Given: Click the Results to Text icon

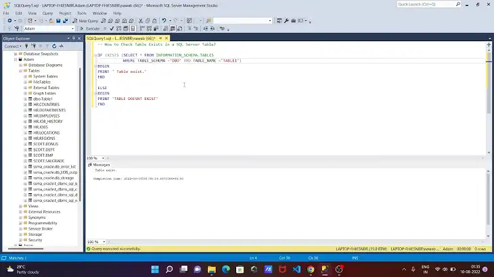Looking at the screenshot, I should [166, 28].
